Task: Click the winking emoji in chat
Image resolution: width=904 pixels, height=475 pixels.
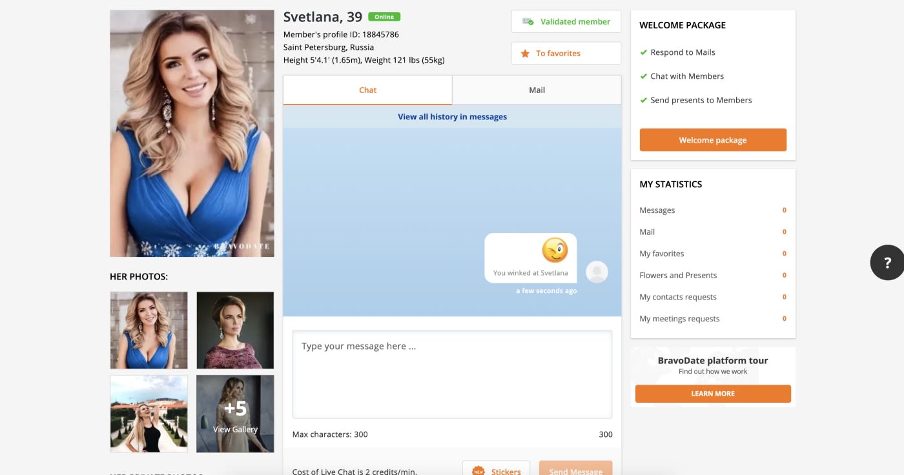Action: 555,250
